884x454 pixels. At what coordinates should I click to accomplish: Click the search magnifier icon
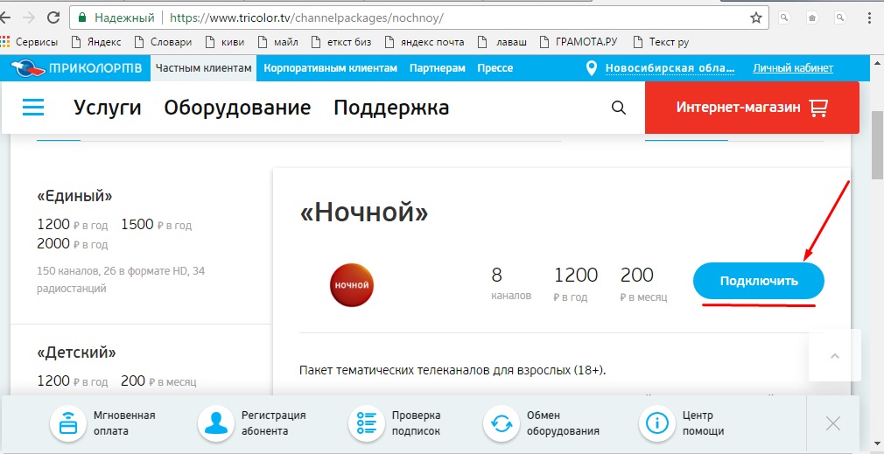click(x=619, y=108)
